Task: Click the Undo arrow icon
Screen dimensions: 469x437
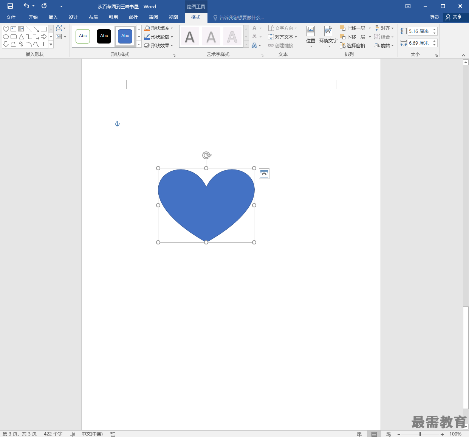Action: tap(26, 6)
